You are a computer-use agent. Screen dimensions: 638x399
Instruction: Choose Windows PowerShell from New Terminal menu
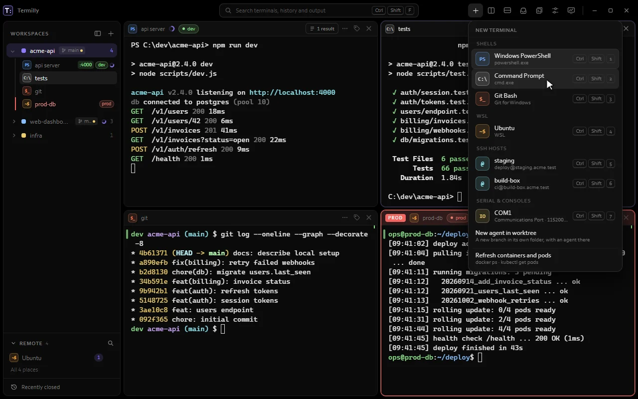click(x=545, y=59)
